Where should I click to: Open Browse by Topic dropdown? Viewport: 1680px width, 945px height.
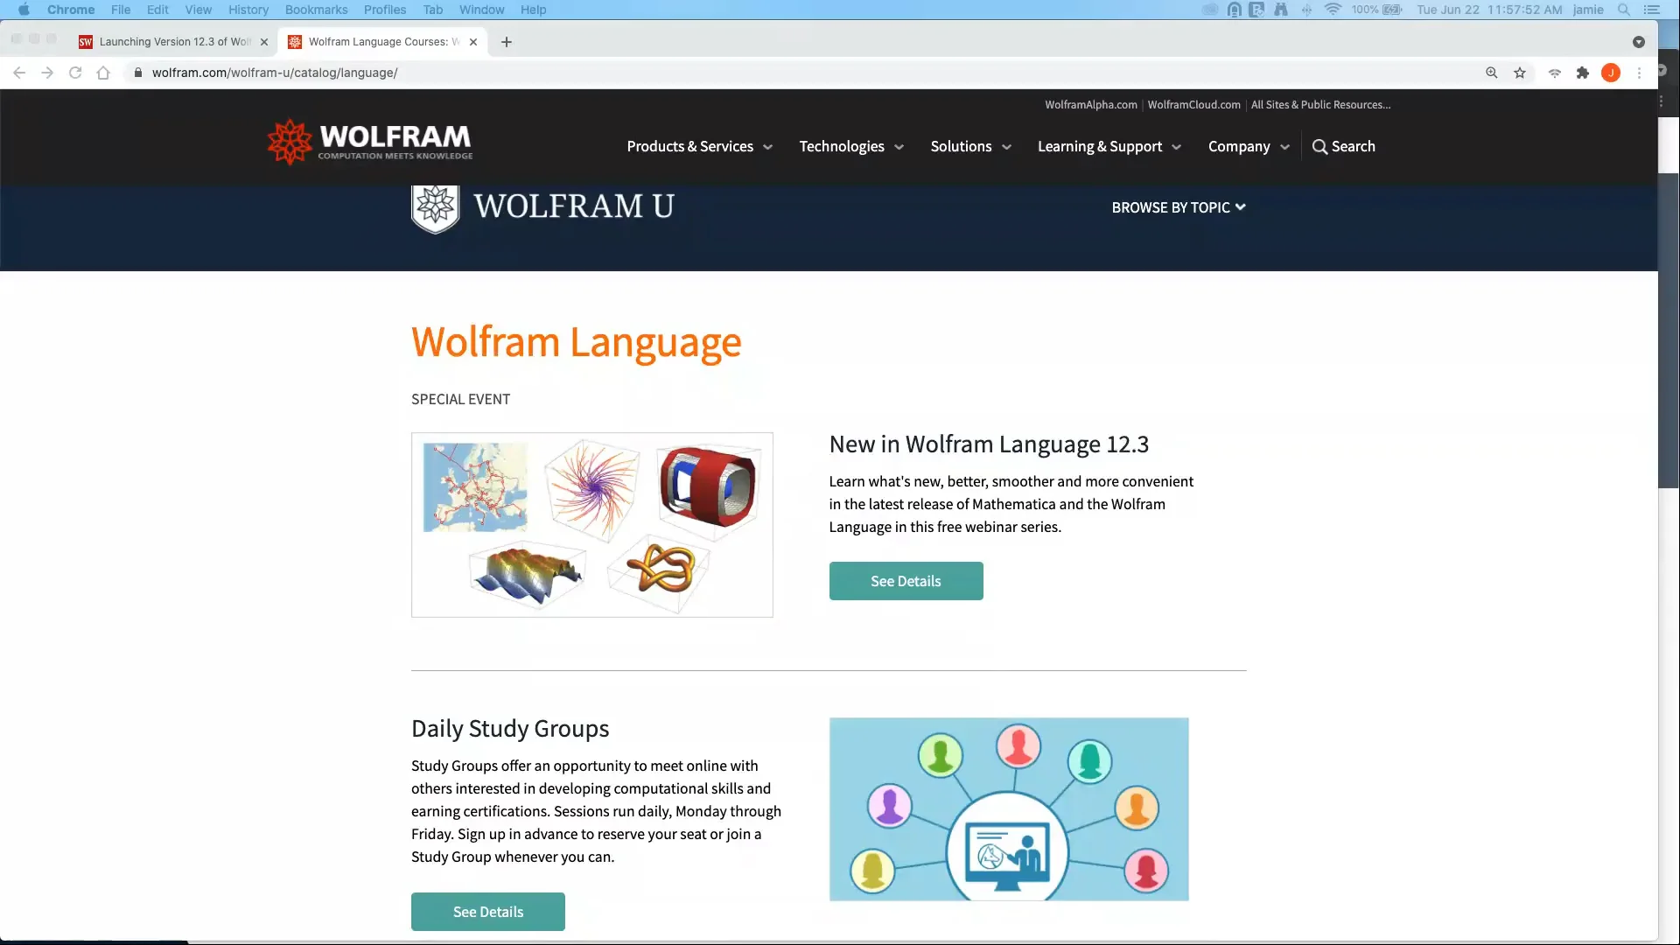tap(1178, 207)
